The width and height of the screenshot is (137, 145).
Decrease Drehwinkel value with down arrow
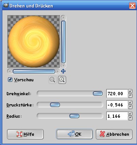click(130, 95)
